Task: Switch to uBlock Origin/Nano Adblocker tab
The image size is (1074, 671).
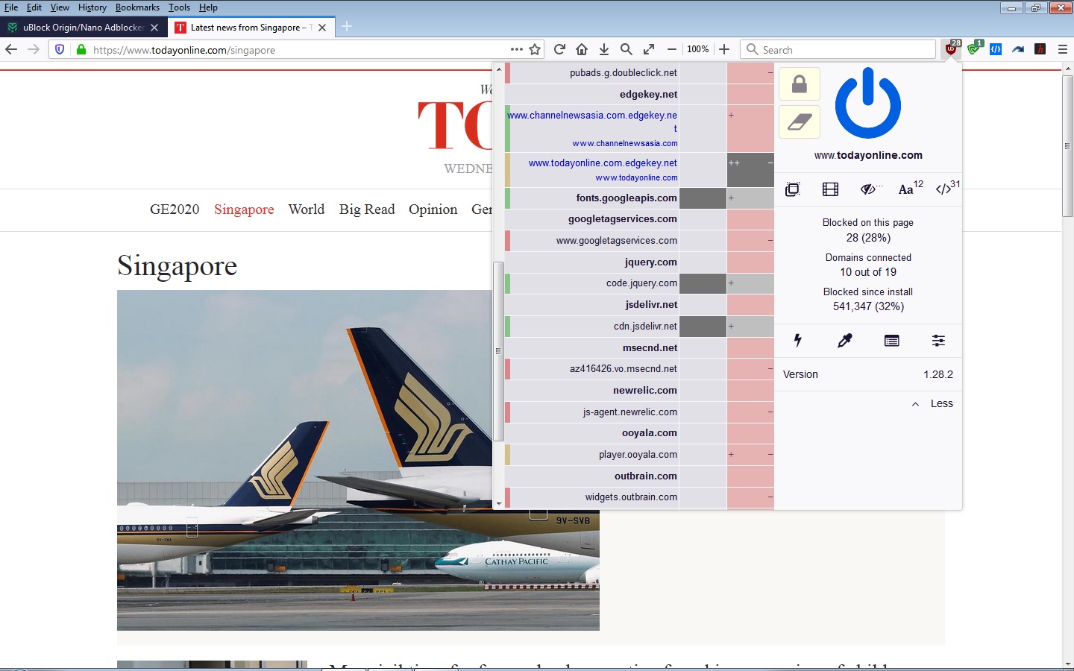Action: (83, 28)
